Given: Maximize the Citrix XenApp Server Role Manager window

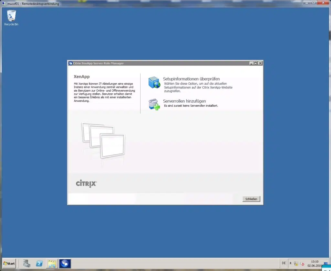Looking at the screenshot, I should [255, 63].
